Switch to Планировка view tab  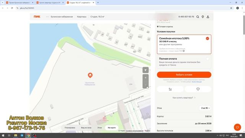(70, 128)
